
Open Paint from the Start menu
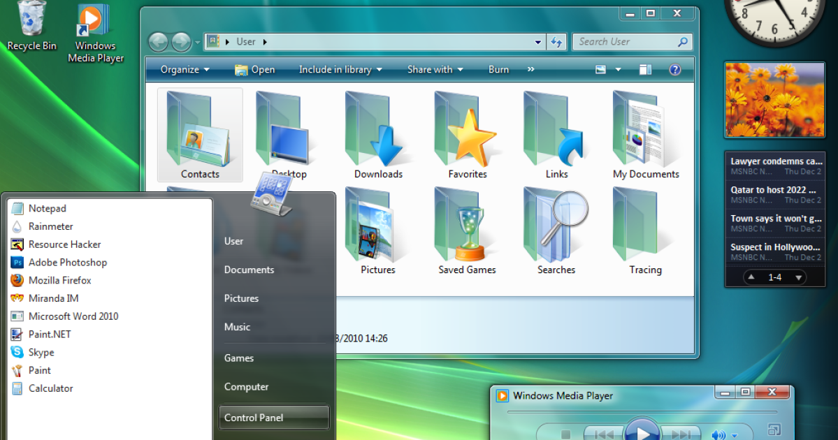point(40,370)
